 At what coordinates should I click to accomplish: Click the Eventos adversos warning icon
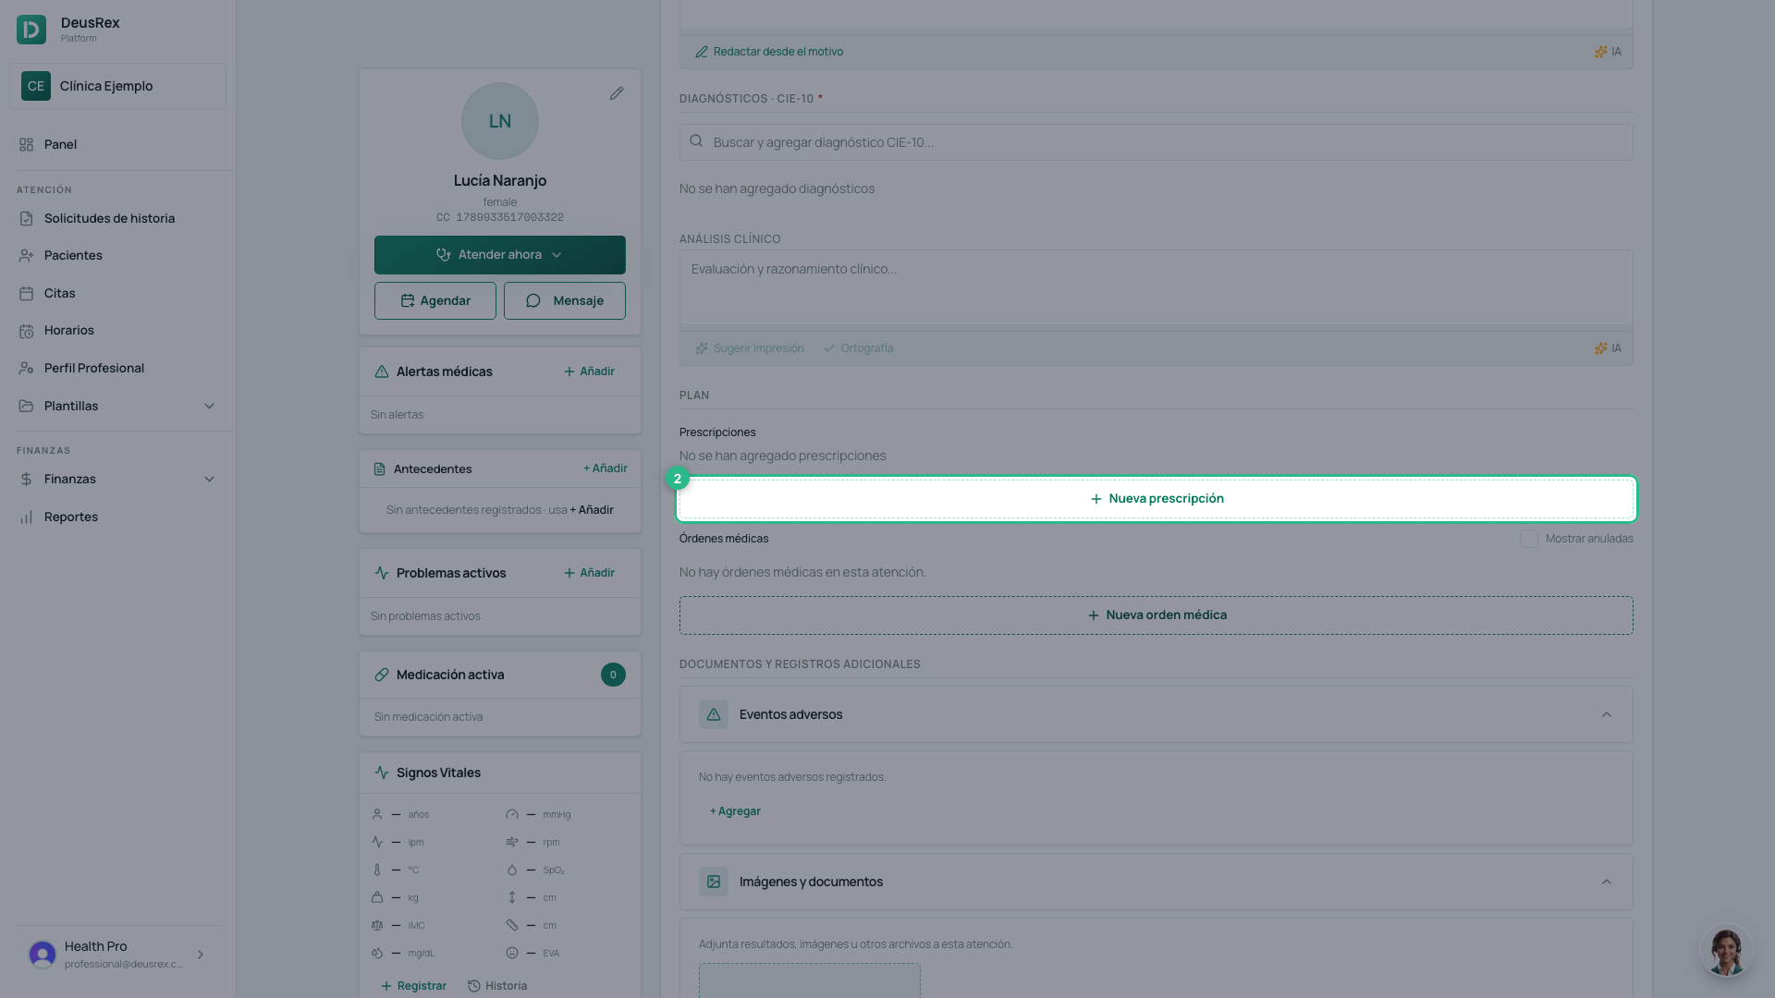coord(714,714)
